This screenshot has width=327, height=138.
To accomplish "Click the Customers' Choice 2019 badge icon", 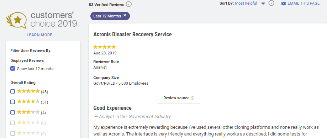I will coord(17,20).
